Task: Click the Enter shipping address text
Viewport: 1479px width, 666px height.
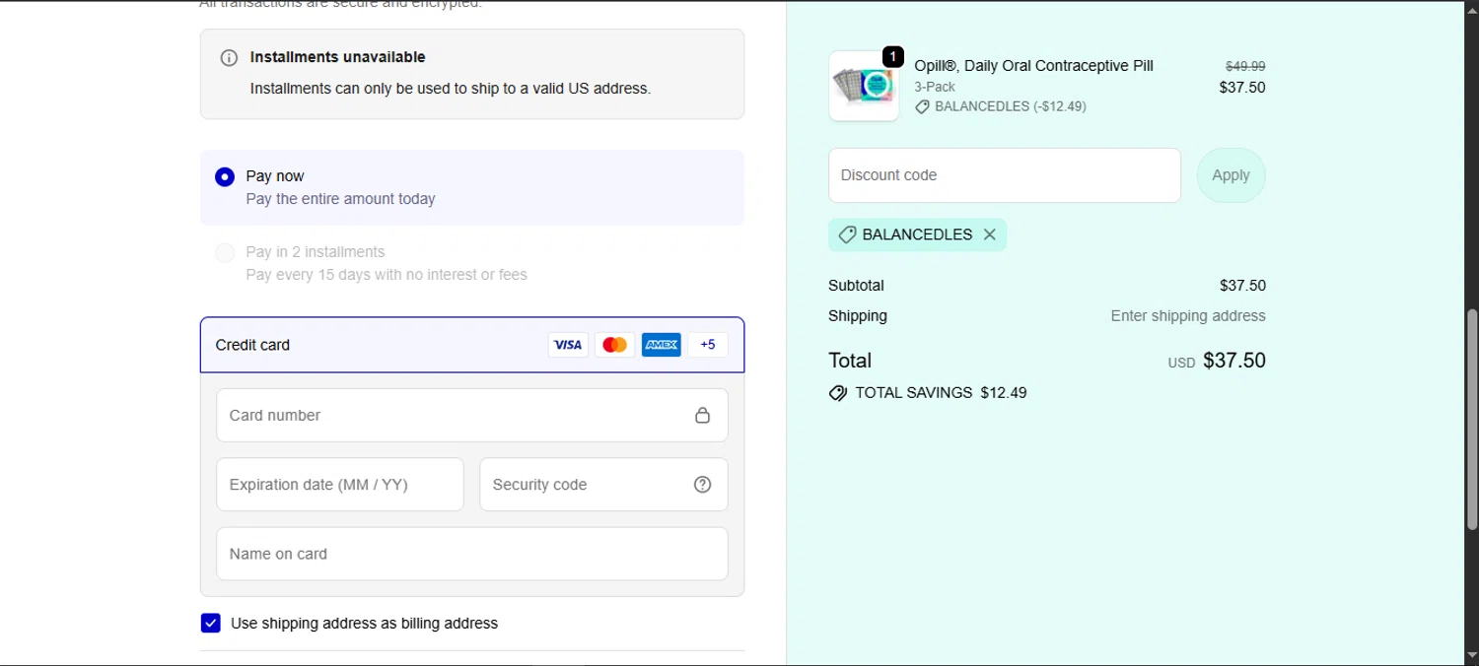Action: coord(1188,316)
